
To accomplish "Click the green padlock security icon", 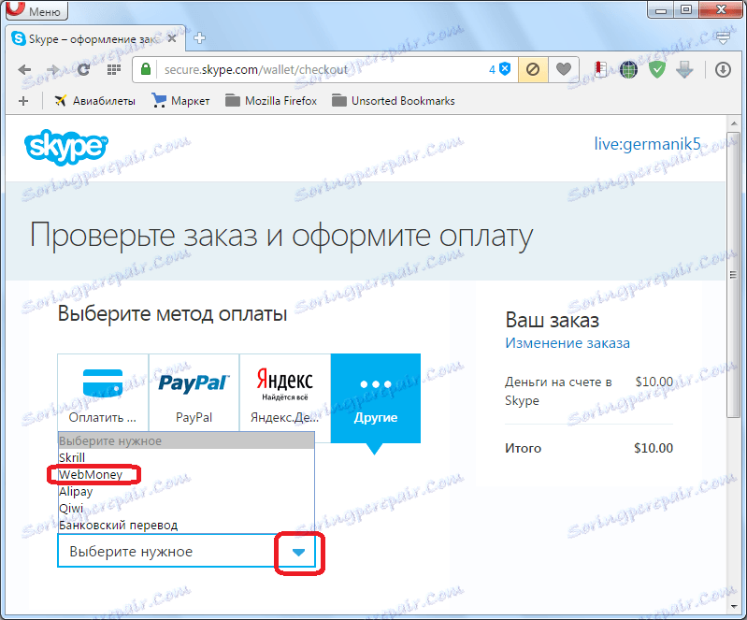I will 146,69.
